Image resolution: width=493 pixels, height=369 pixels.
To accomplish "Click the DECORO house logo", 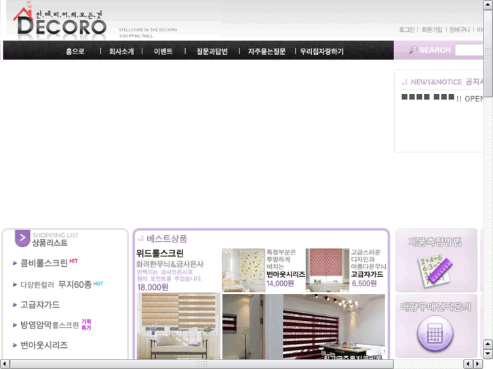I will [x=60, y=21].
